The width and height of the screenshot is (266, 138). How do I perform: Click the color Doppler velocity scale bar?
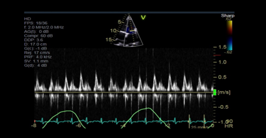click(229, 35)
